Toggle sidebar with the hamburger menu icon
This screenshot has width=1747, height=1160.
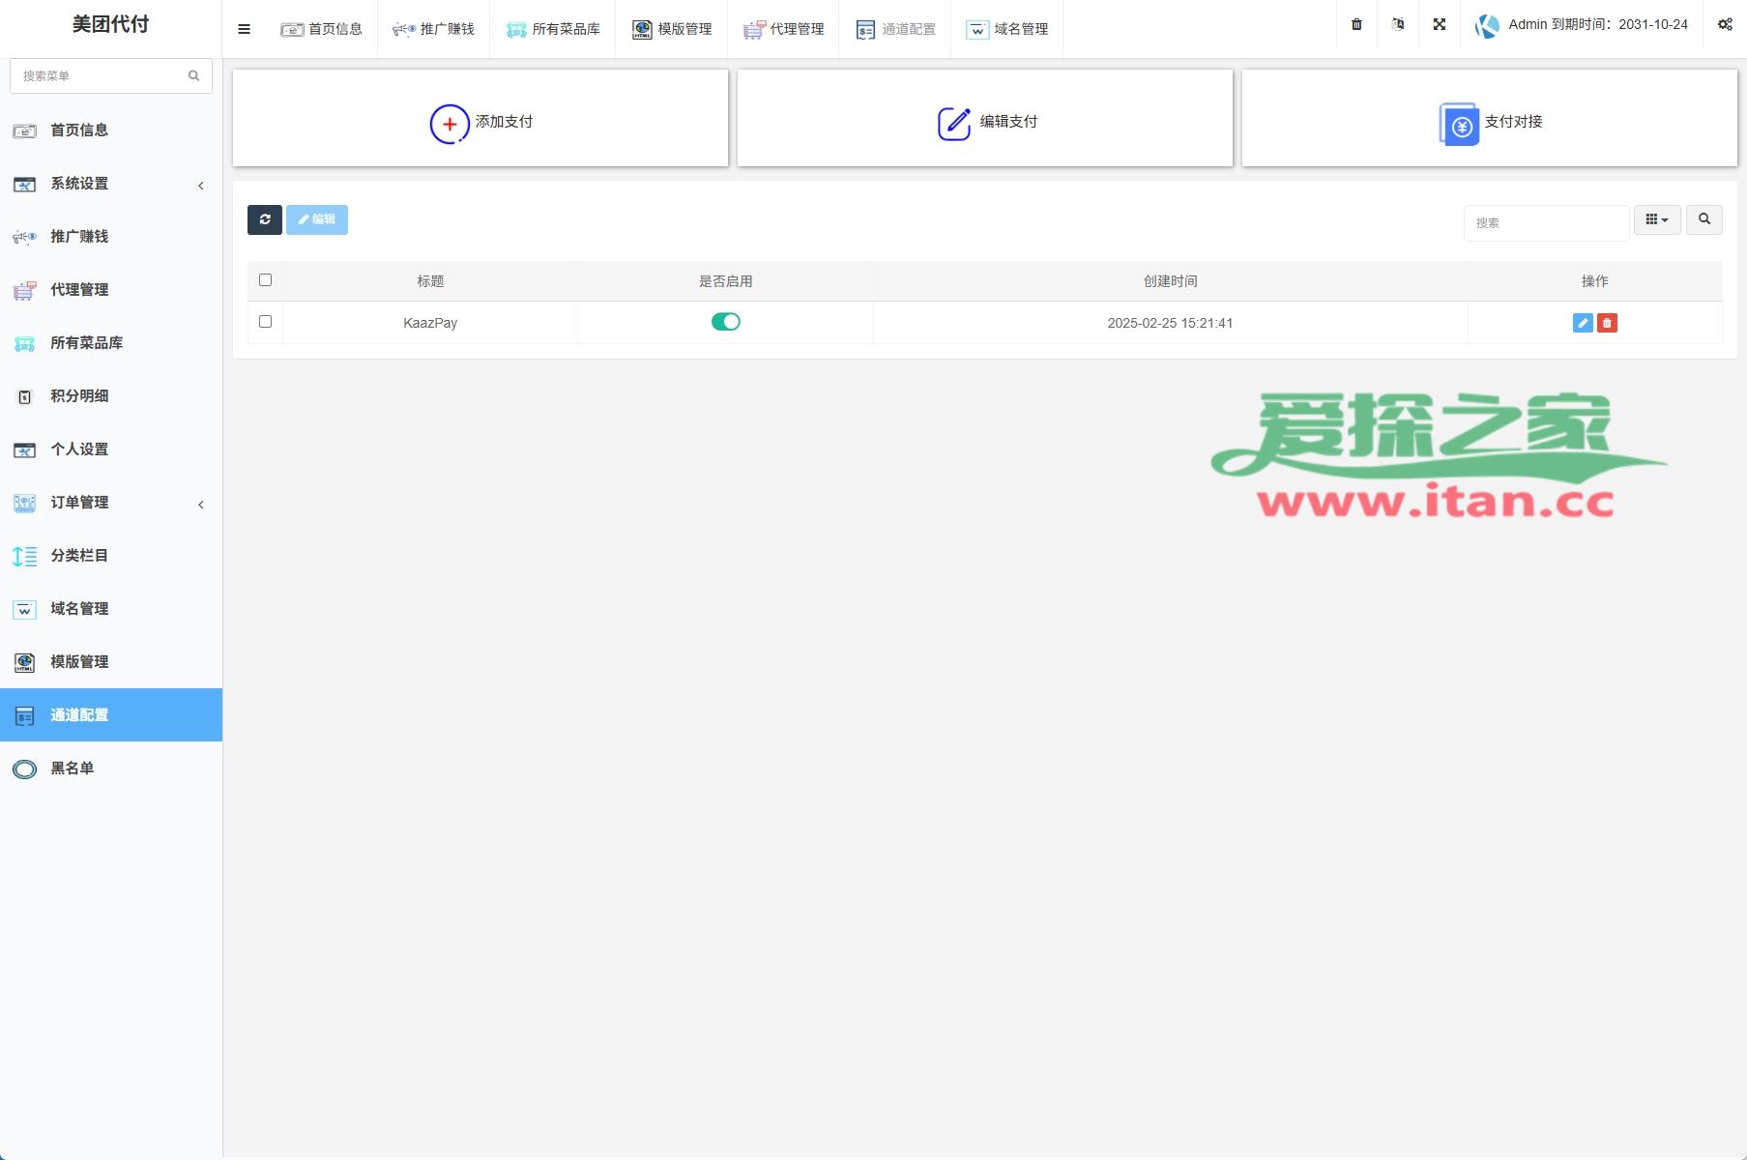coord(244,29)
